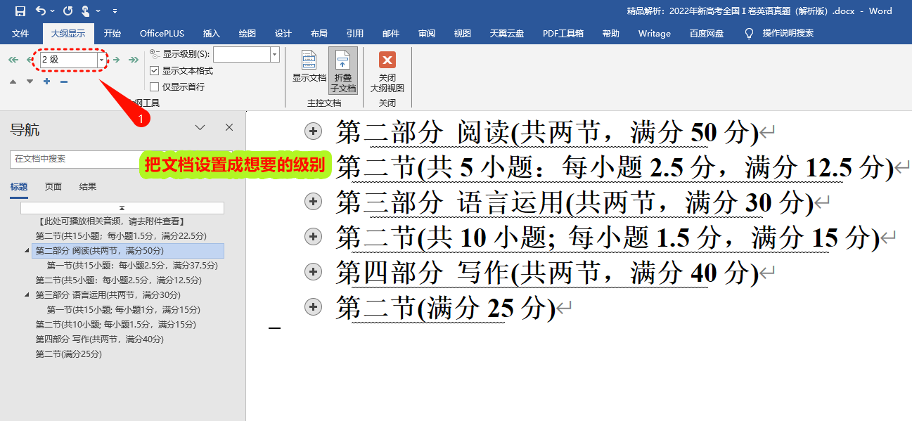Screen dimensions: 912x421
Task: Open the 文件 menu
Action: tap(20, 33)
